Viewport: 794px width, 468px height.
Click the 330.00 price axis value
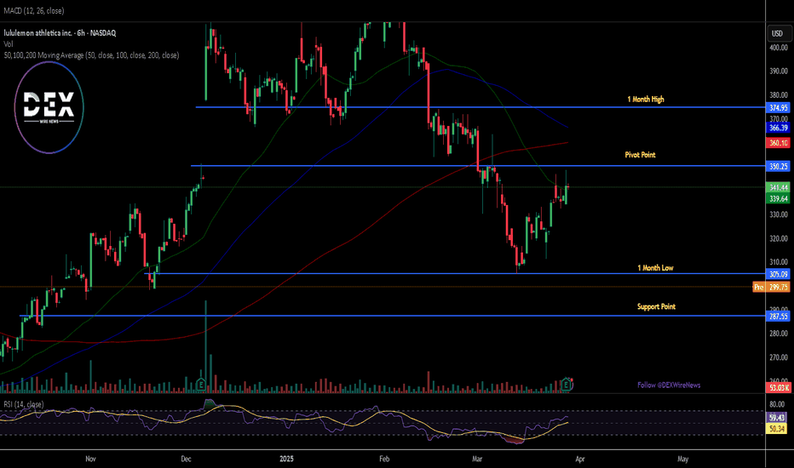coord(779,214)
